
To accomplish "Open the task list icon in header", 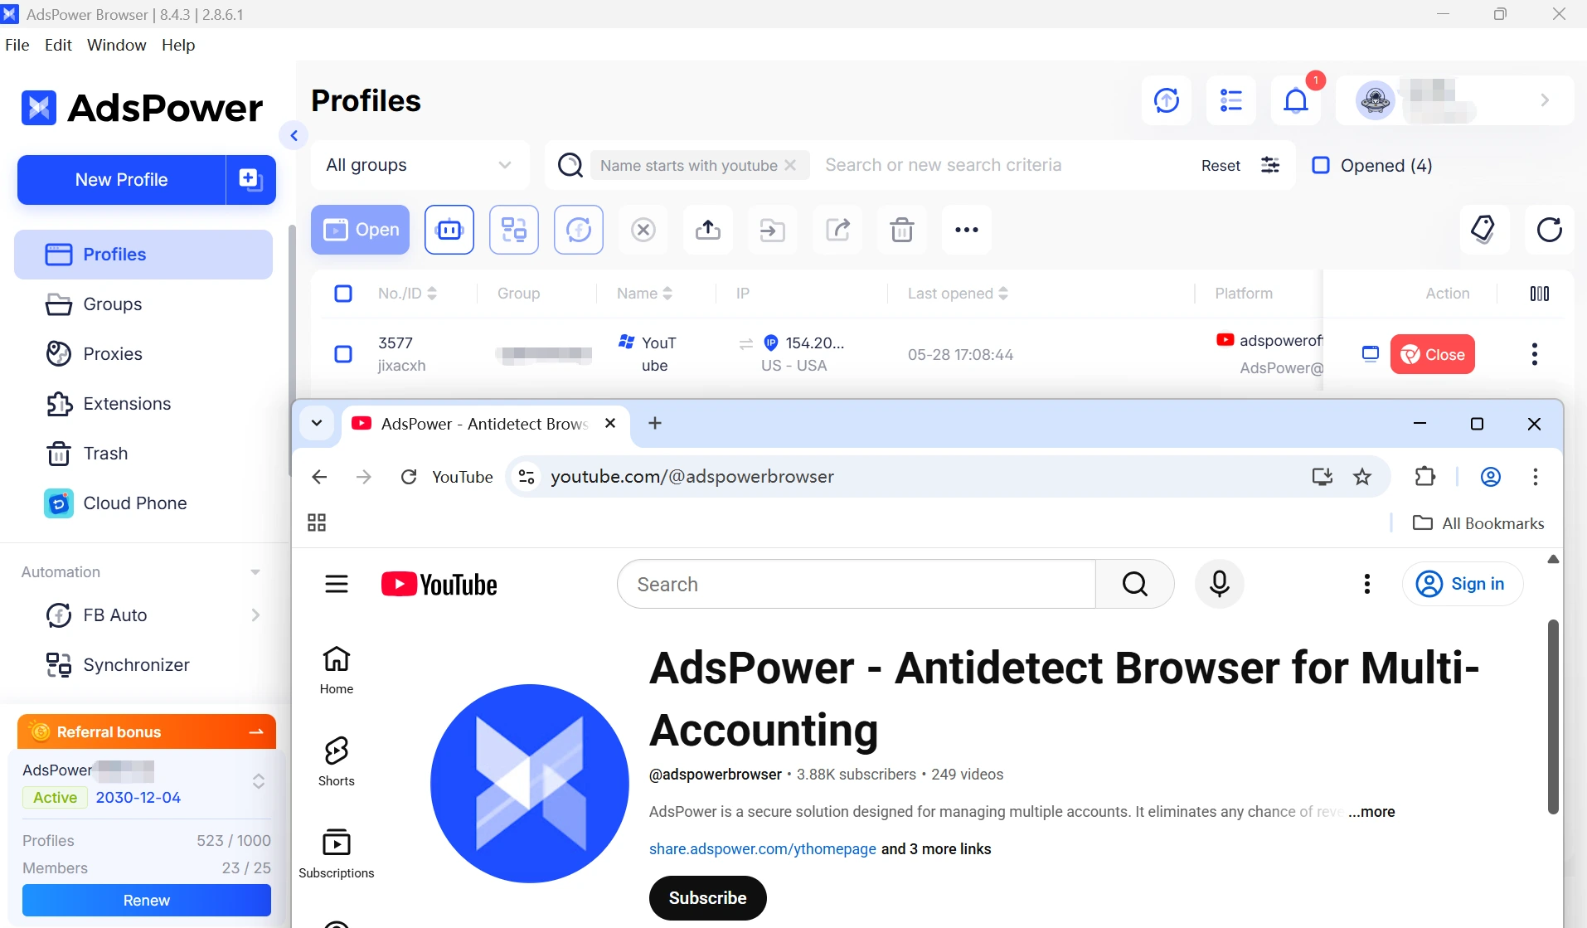I will point(1231,100).
